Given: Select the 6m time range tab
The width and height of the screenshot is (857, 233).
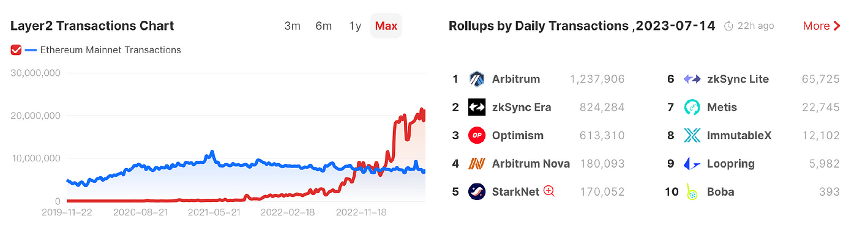Looking at the screenshot, I should point(324,26).
